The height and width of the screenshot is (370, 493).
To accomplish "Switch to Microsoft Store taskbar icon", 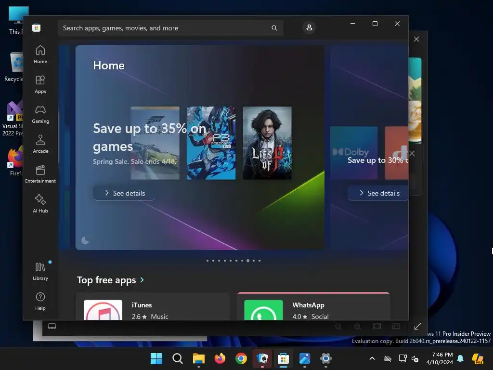I will pyautogui.click(x=283, y=358).
